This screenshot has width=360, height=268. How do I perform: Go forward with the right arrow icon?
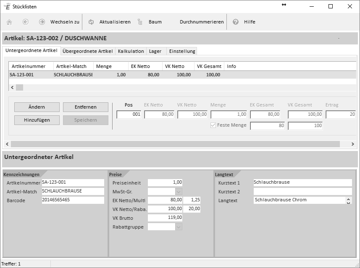[x=42, y=22]
